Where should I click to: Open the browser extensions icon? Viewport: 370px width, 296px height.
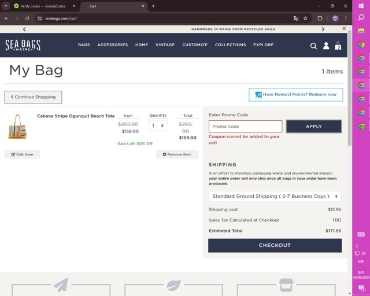pos(320,18)
